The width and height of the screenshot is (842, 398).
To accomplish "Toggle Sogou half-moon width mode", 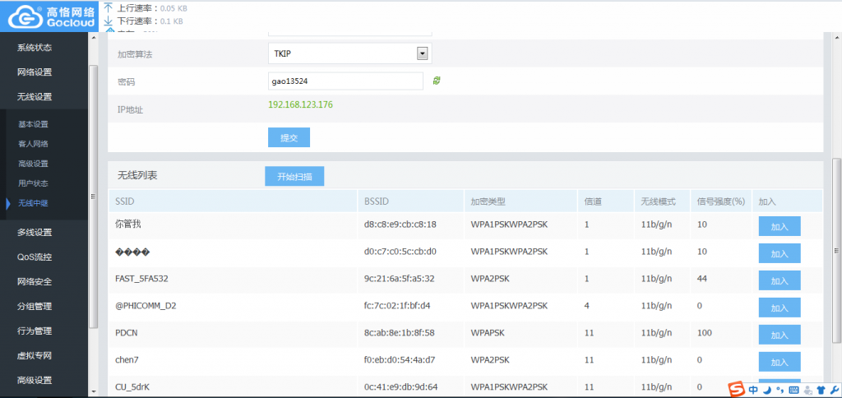I will click(x=766, y=391).
